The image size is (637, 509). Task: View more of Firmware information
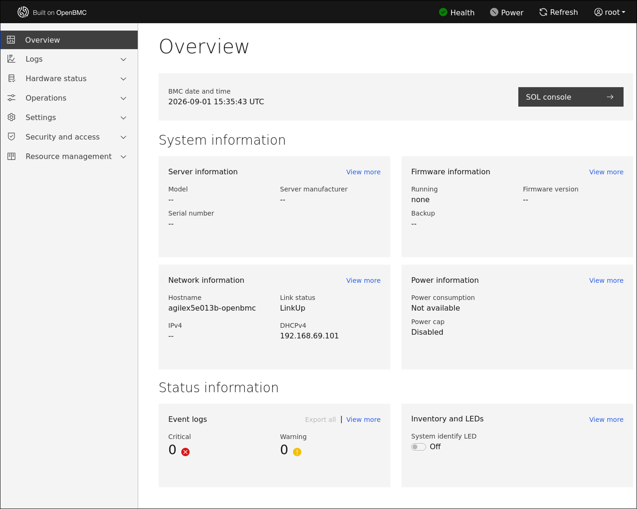click(606, 172)
